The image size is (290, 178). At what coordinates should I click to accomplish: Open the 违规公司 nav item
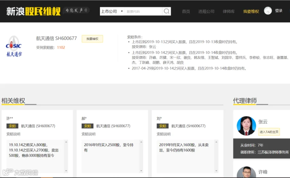pos(206,12)
